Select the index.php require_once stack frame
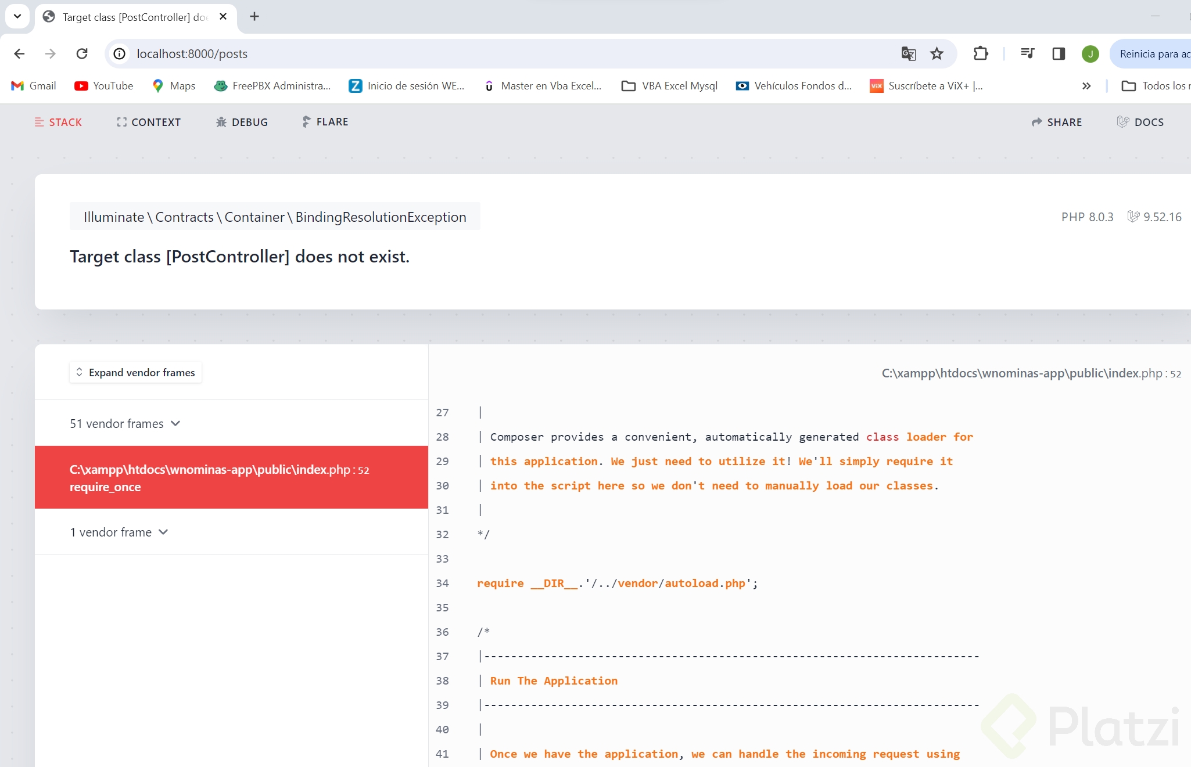Viewport: 1191px width, 767px height. pos(231,477)
